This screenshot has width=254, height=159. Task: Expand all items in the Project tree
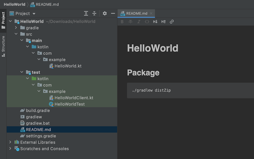(x=86, y=13)
